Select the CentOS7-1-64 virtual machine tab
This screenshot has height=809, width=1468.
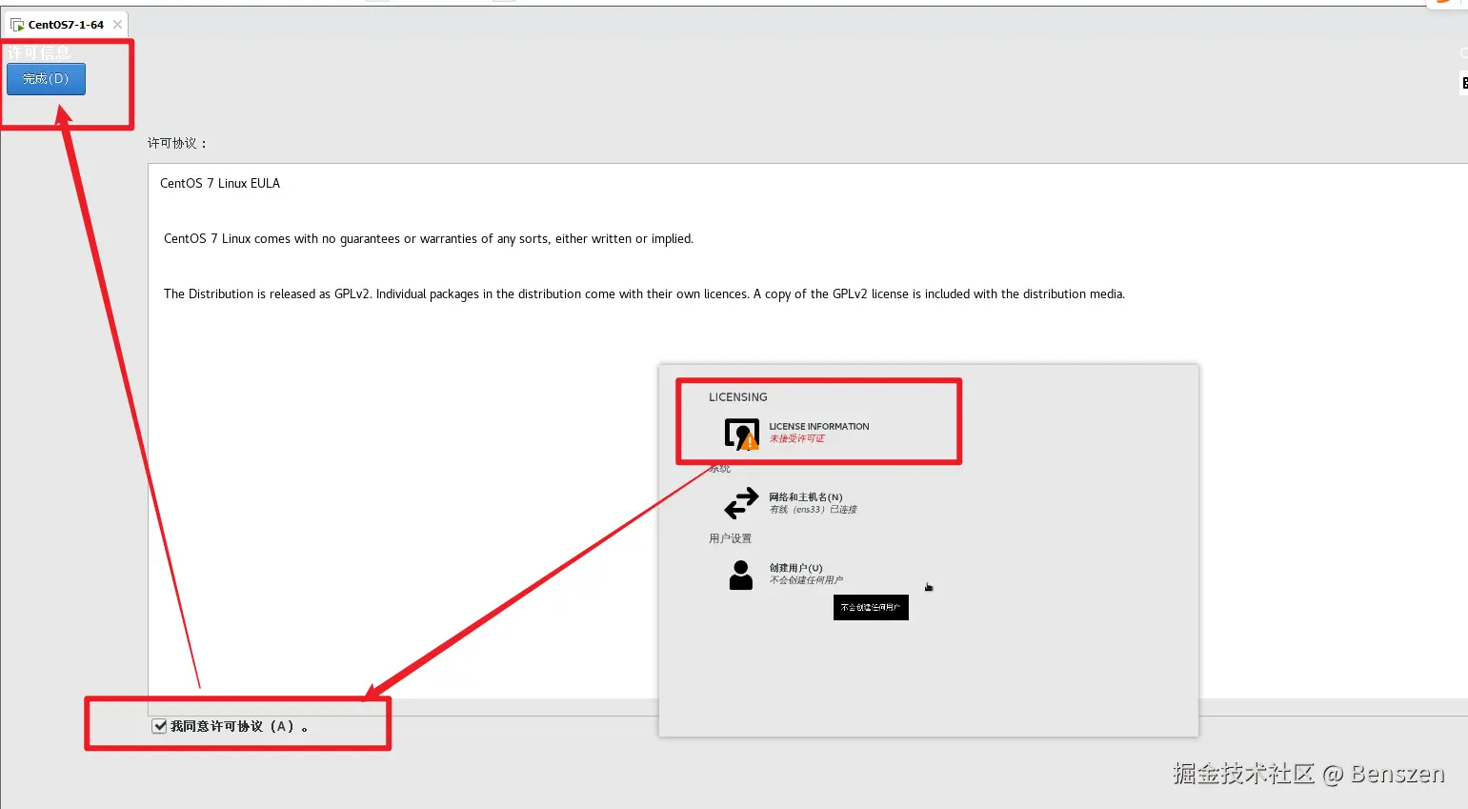(66, 25)
